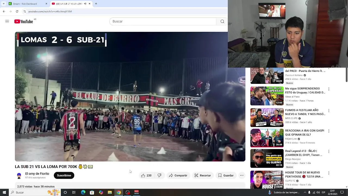348x196 pixels.
Task: Close the YouTube video tab
Action: [x=89, y=4]
